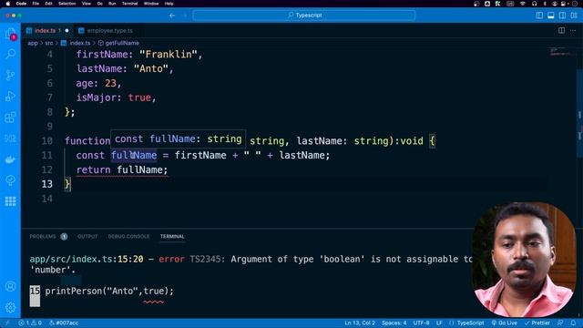Click the remote window icon in status bar
This screenshot has width=583, height=328.
pyautogui.click(x=7, y=323)
